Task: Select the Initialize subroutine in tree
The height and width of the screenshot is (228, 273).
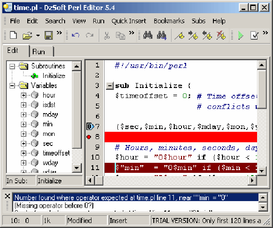Action: point(53,76)
